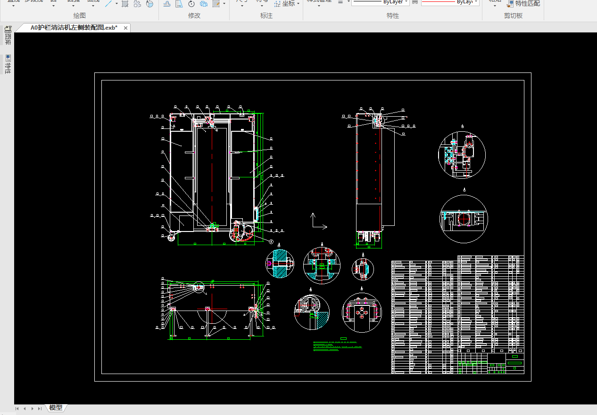Open the 特性 properties side panel
Viewport: 597px width, 415px height.
(8, 64)
